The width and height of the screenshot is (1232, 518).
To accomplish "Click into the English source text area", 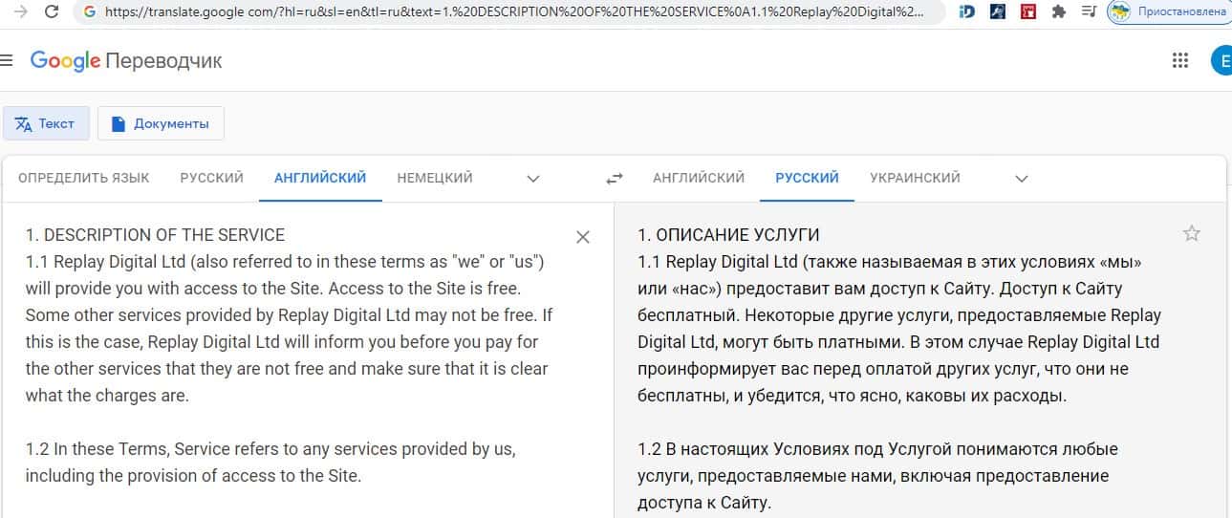I will 290,355.
